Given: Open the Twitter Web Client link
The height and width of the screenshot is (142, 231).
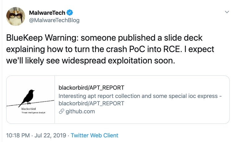Looking at the screenshot, I should 94,135.
